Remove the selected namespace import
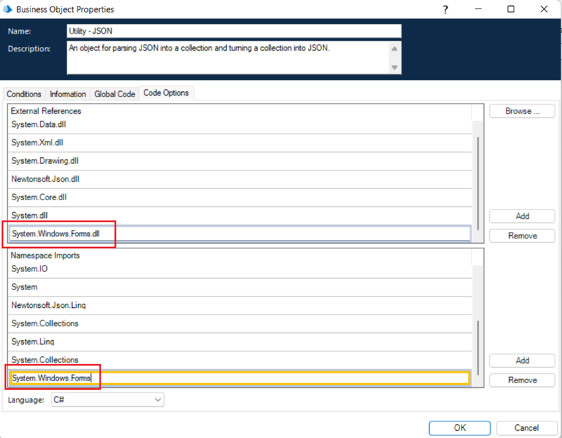This screenshot has width=562, height=438. click(522, 380)
